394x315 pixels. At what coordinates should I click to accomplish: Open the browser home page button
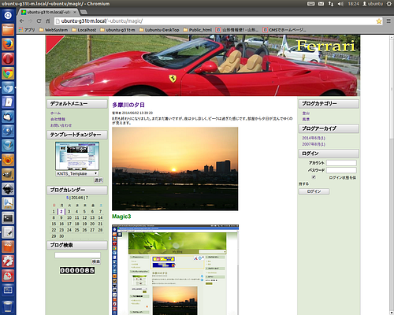coord(47,21)
